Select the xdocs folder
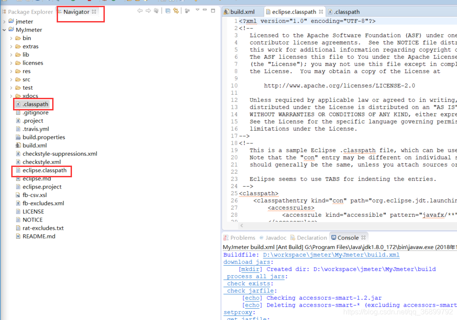 (x=30, y=96)
